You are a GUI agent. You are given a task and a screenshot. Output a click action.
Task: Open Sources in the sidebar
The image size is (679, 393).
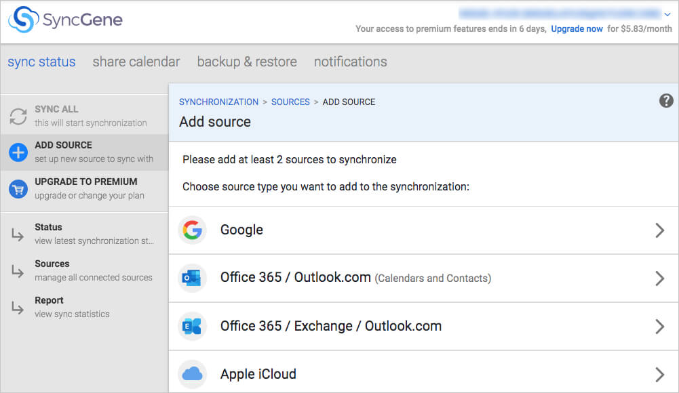84,270
